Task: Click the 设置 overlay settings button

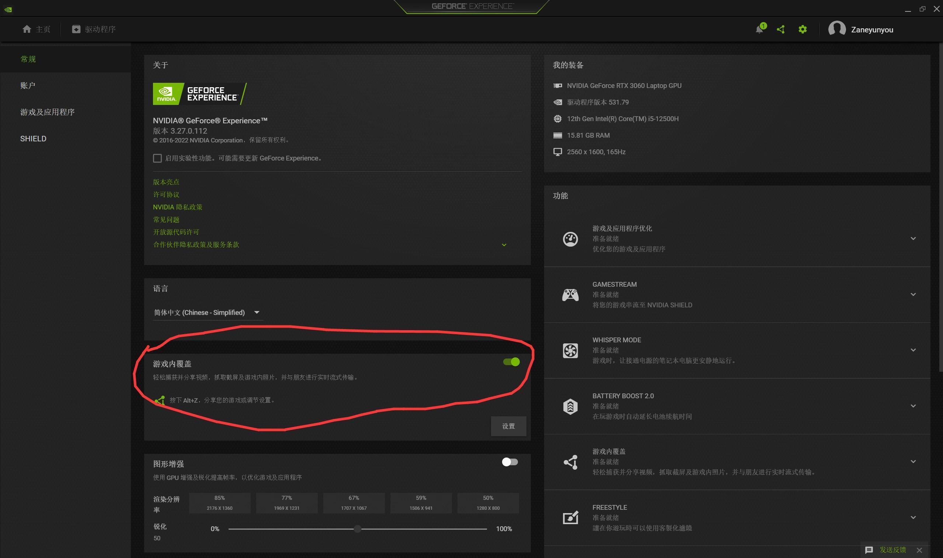Action: click(x=508, y=426)
